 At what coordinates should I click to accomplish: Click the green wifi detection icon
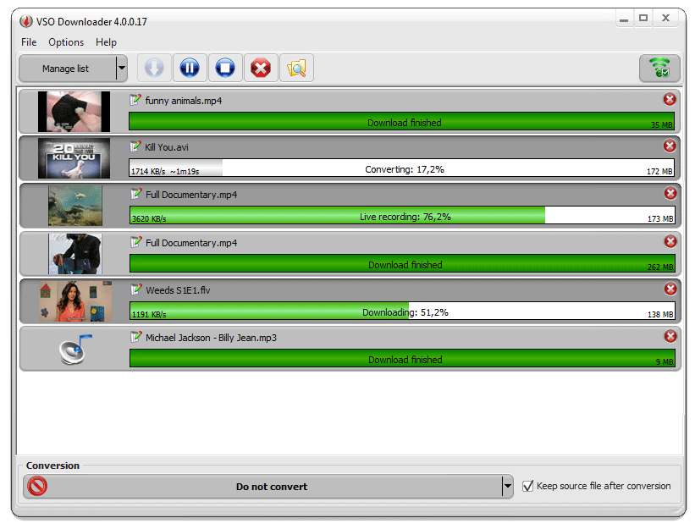coord(659,69)
